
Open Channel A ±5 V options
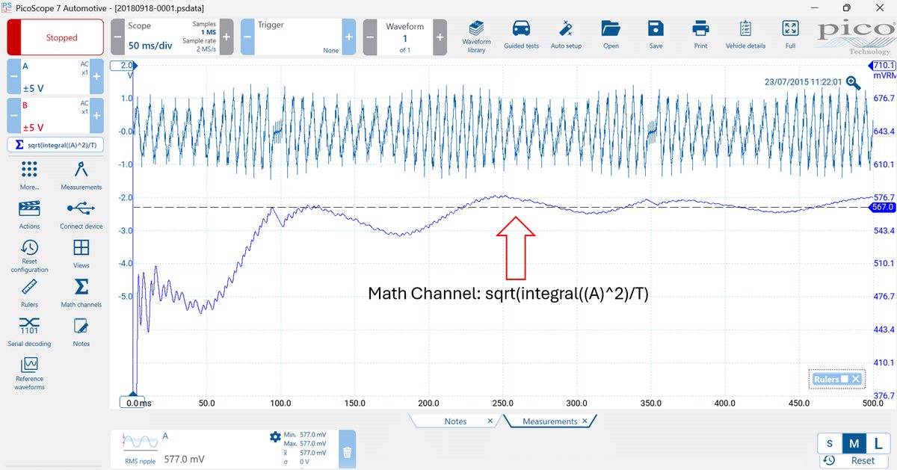55,77
